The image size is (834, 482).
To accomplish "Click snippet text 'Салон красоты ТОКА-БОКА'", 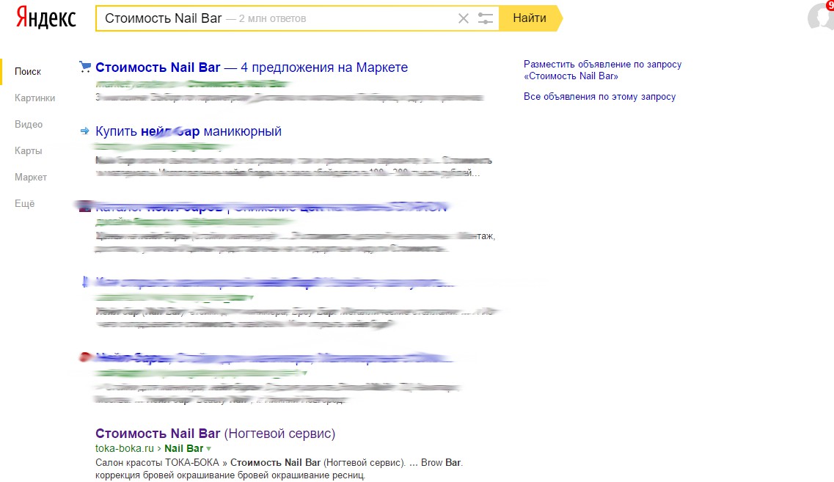I will [158, 463].
